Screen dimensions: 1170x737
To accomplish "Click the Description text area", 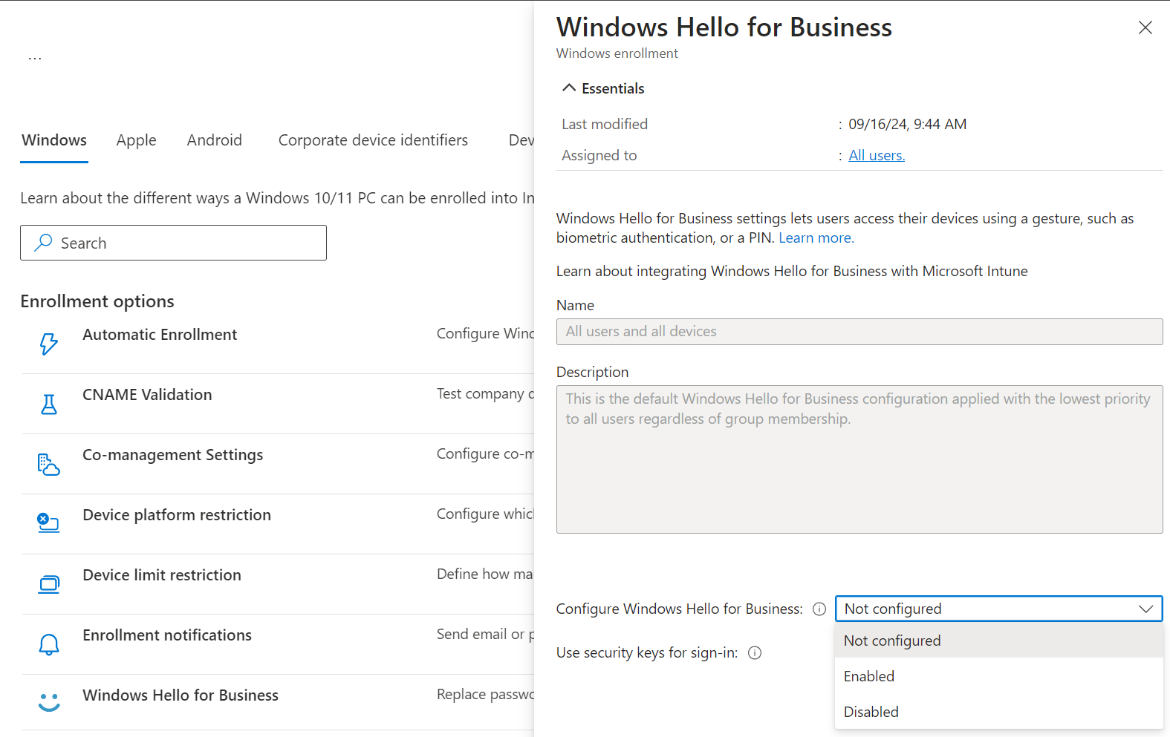I will tap(859, 459).
